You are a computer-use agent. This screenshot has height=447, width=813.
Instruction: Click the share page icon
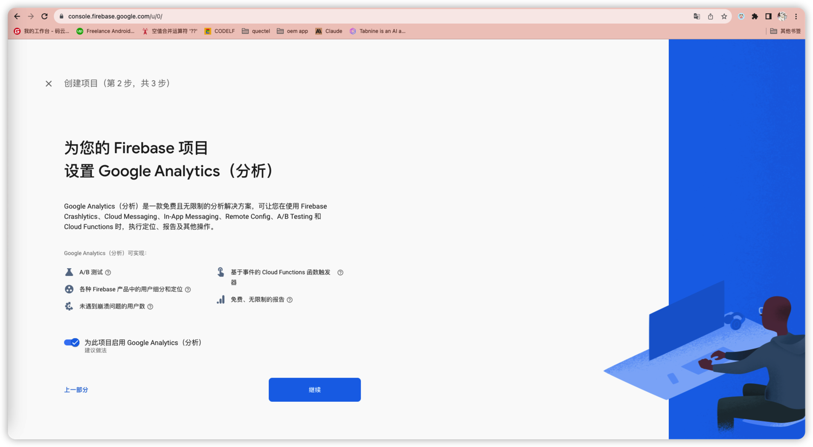point(710,16)
